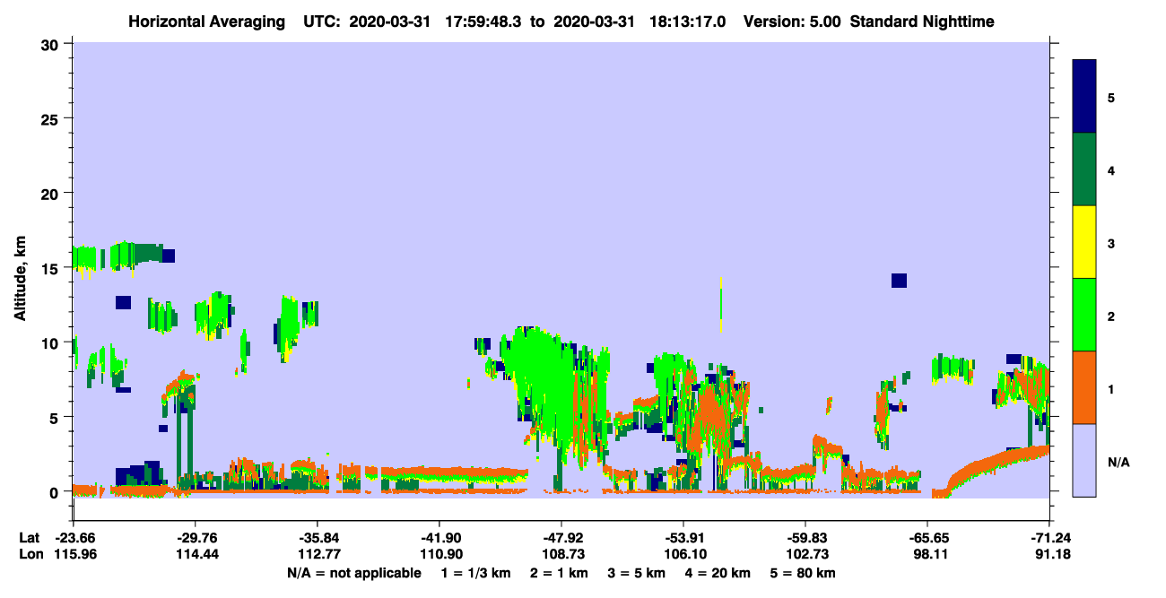
Task: Click the latitude value -47.92
Action: point(561,538)
